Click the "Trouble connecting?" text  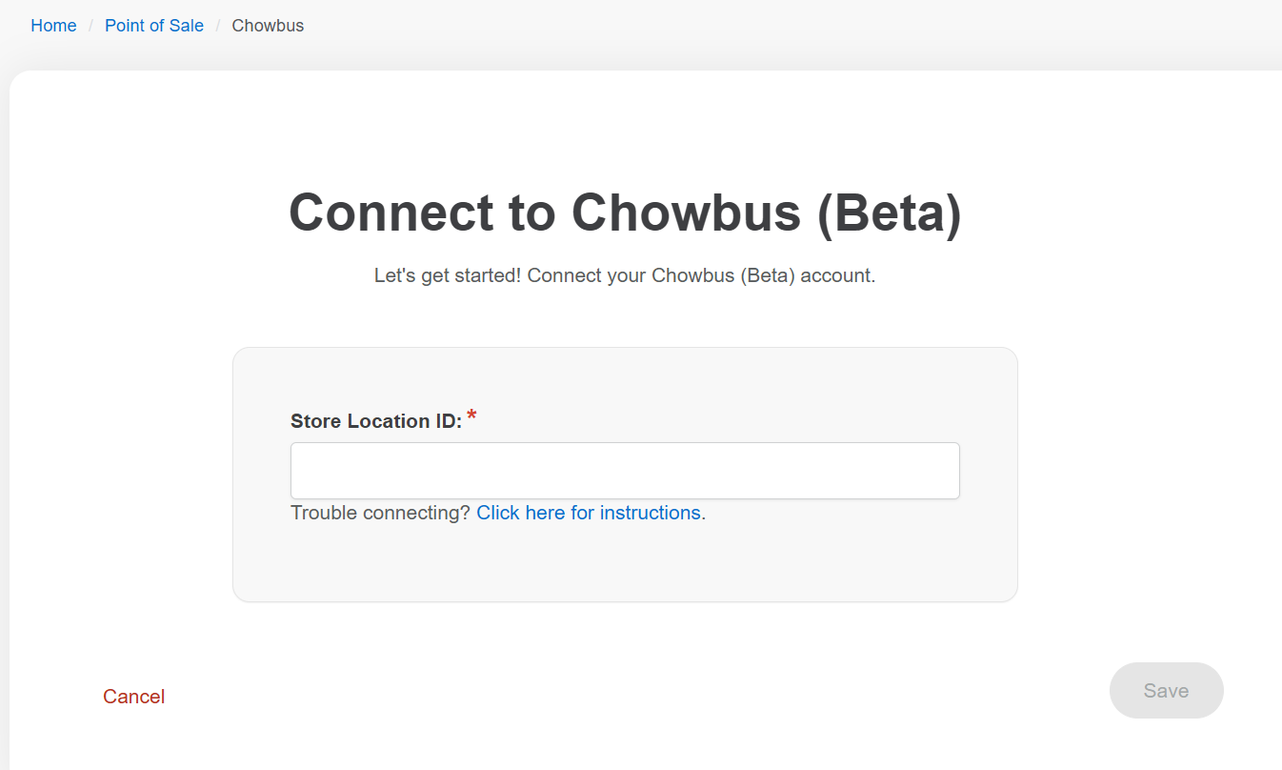(380, 513)
